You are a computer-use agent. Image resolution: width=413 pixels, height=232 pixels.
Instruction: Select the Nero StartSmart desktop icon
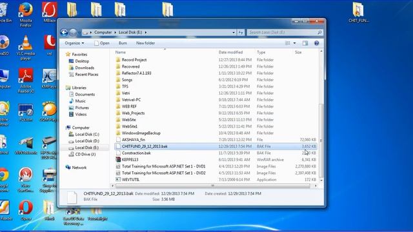click(26, 180)
